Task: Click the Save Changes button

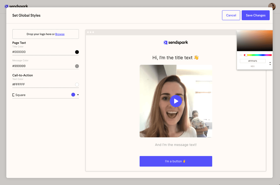Action: (x=255, y=15)
